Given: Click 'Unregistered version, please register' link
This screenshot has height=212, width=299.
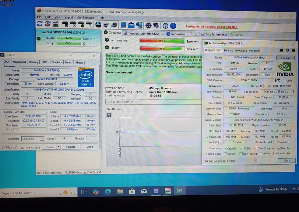Looking at the screenshot, I should point(212,27).
